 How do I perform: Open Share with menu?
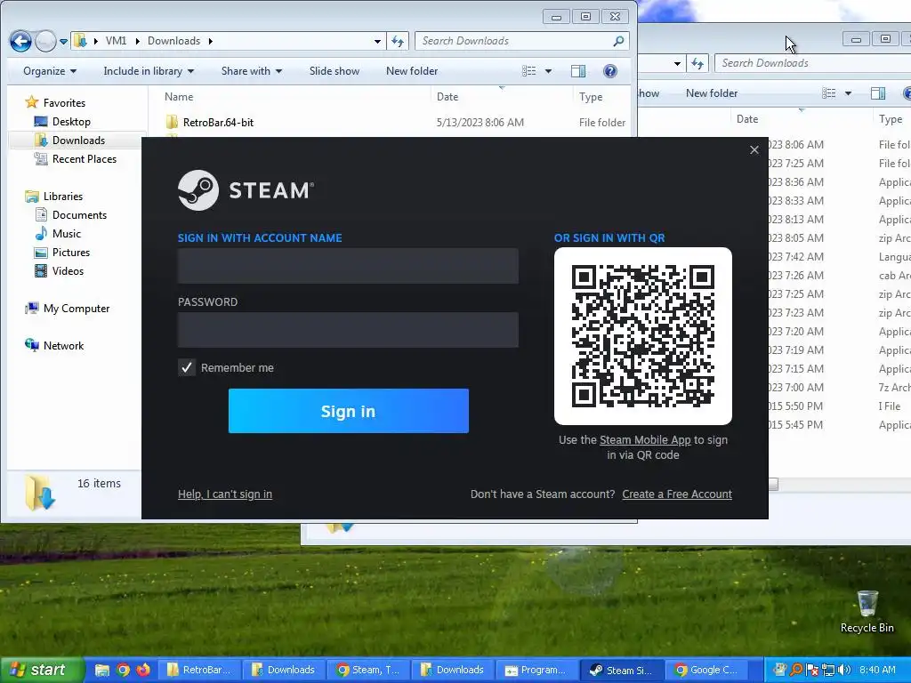pyautogui.click(x=252, y=71)
